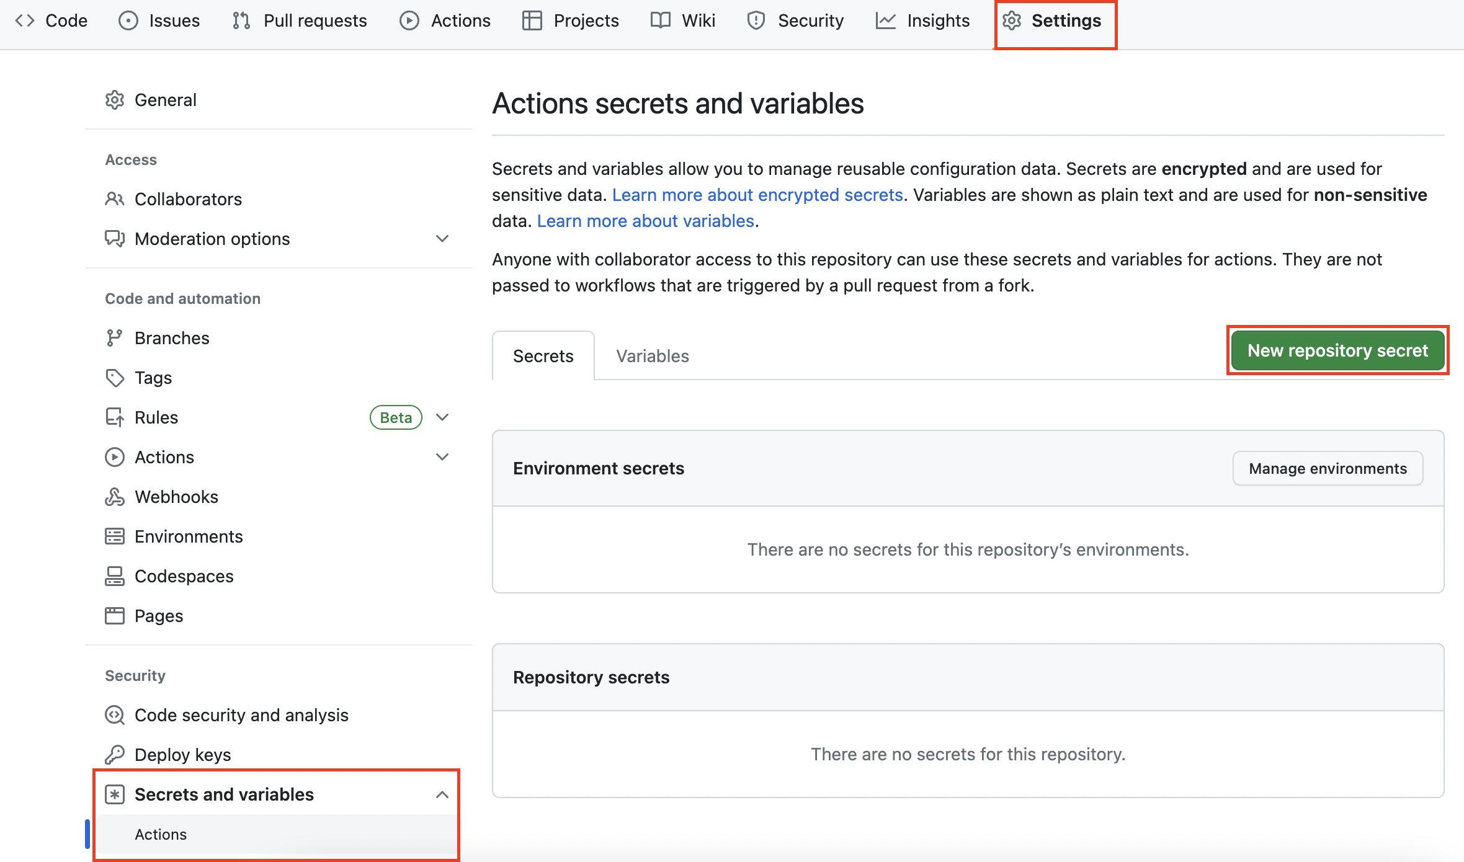This screenshot has height=862, width=1464.
Task: Click the Collaborators people icon
Action: [x=115, y=199]
